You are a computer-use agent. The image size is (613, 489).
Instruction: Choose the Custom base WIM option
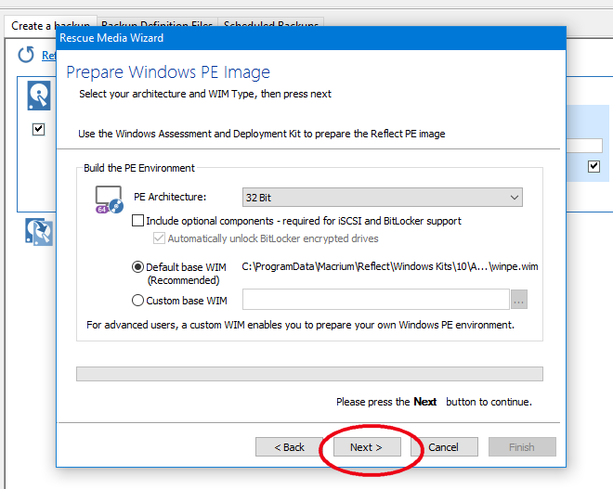pos(138,300)
